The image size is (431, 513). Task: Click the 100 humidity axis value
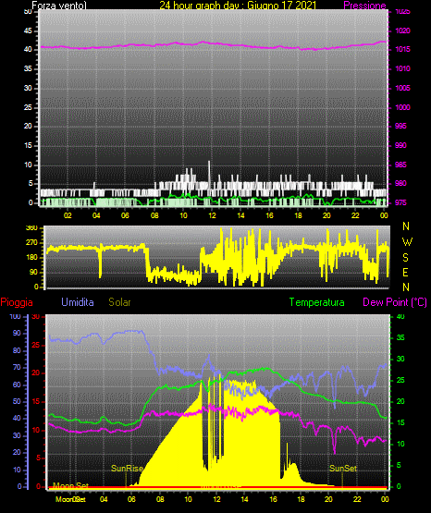[x=15, y=317]
